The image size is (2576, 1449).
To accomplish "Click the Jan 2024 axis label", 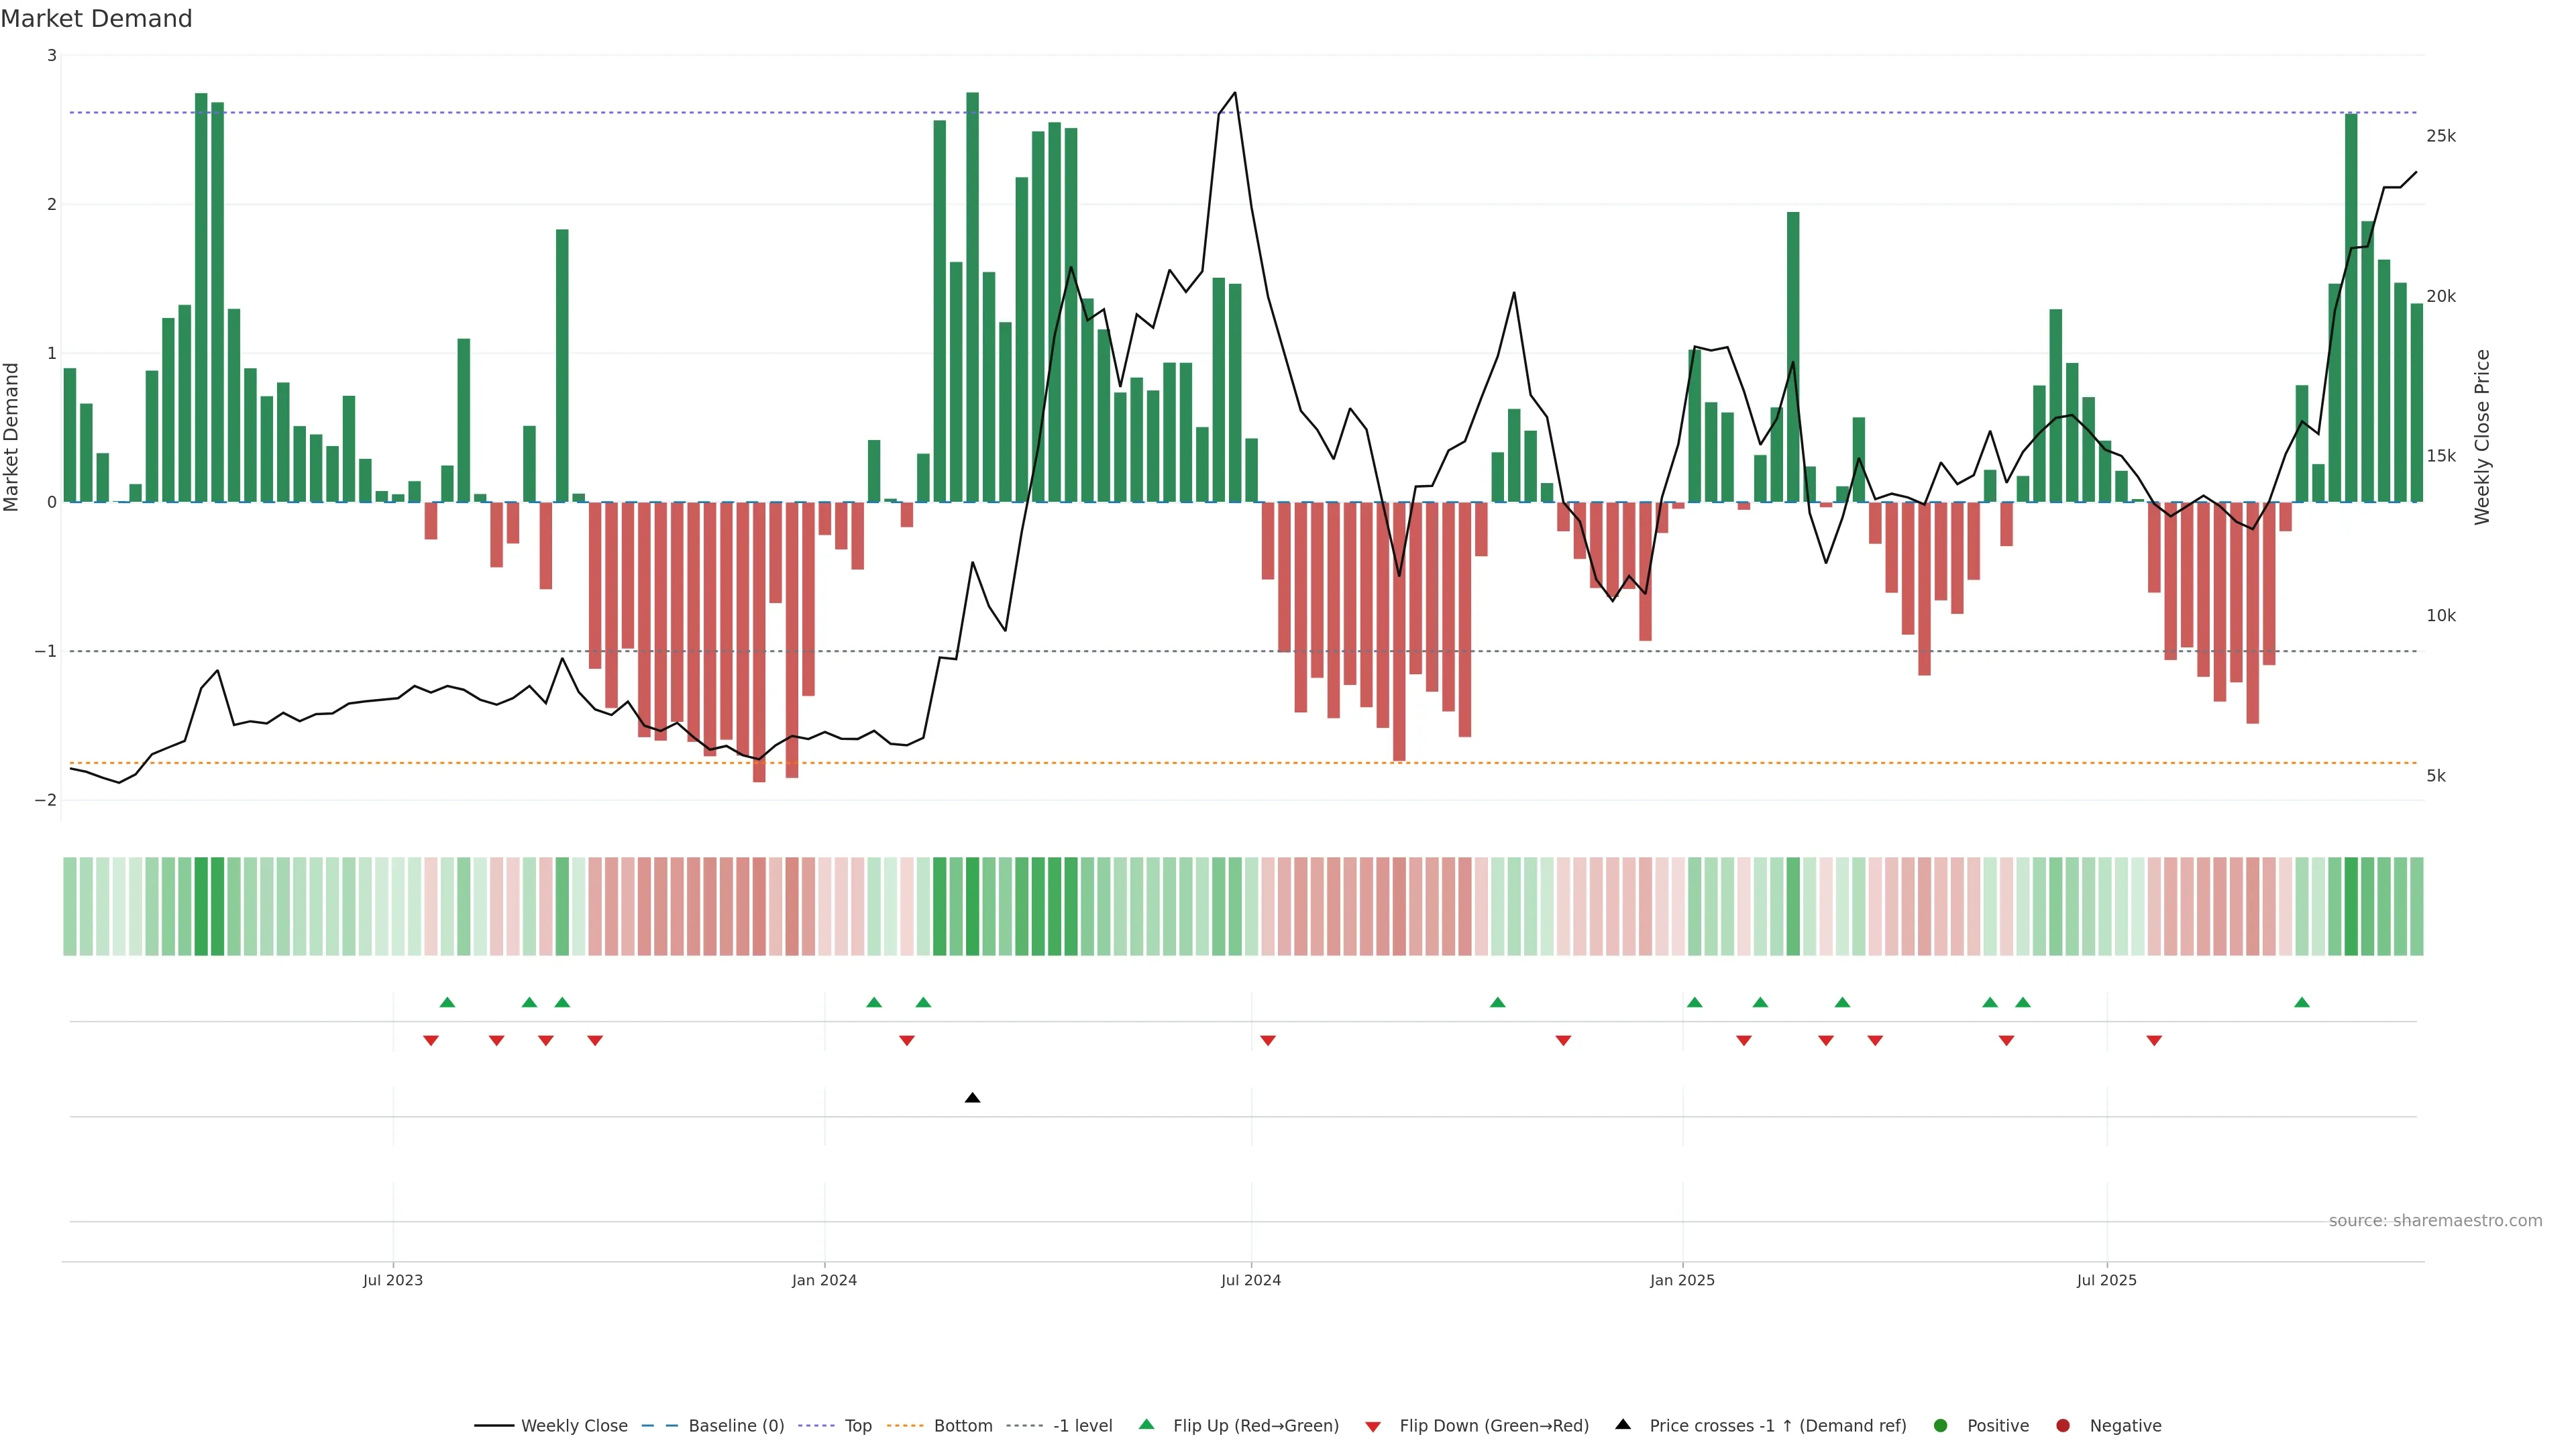I will (824, 1280).
